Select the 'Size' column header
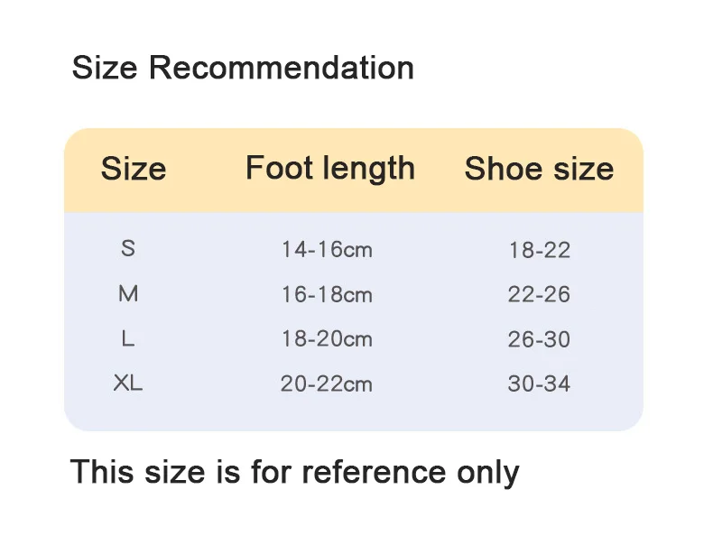This screenshot has height=545, width=713. pyautogui.click(x=134, y=169)
